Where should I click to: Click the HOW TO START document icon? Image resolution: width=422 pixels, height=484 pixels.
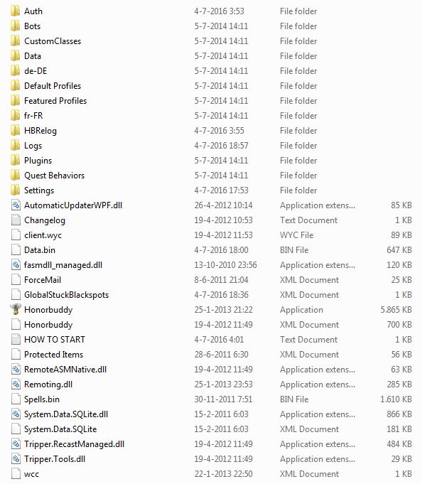(16, 339)
